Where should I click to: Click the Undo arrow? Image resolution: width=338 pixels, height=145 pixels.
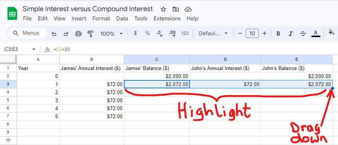click(54, 34)
